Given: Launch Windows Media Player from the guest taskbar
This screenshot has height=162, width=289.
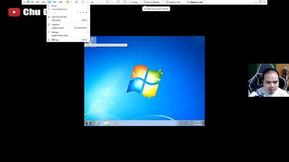Looking at the screenshot, I should [116, 123].
